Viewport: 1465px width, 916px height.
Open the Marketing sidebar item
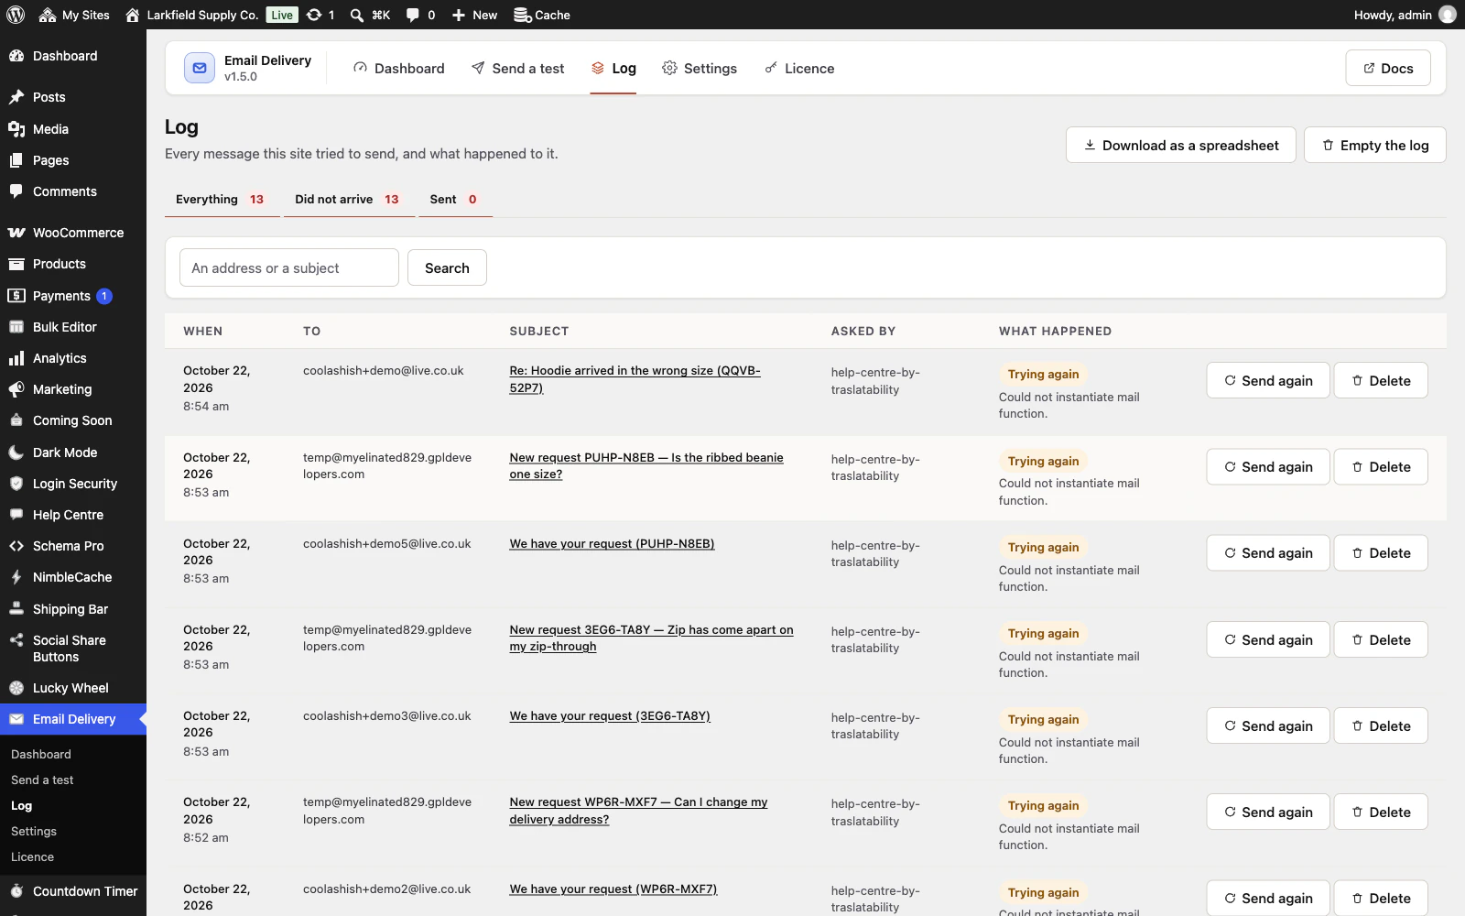73,389
